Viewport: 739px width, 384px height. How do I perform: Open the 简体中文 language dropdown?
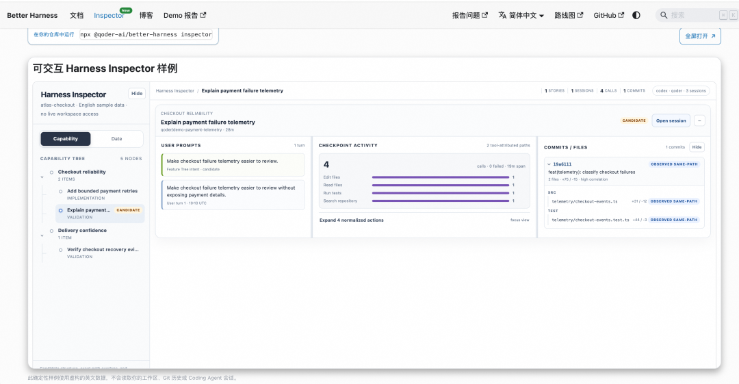tap(521, 15)
